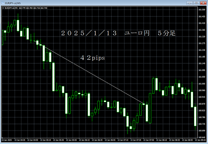Click the 13 Jan 06:15 time label

pos(84,140)
